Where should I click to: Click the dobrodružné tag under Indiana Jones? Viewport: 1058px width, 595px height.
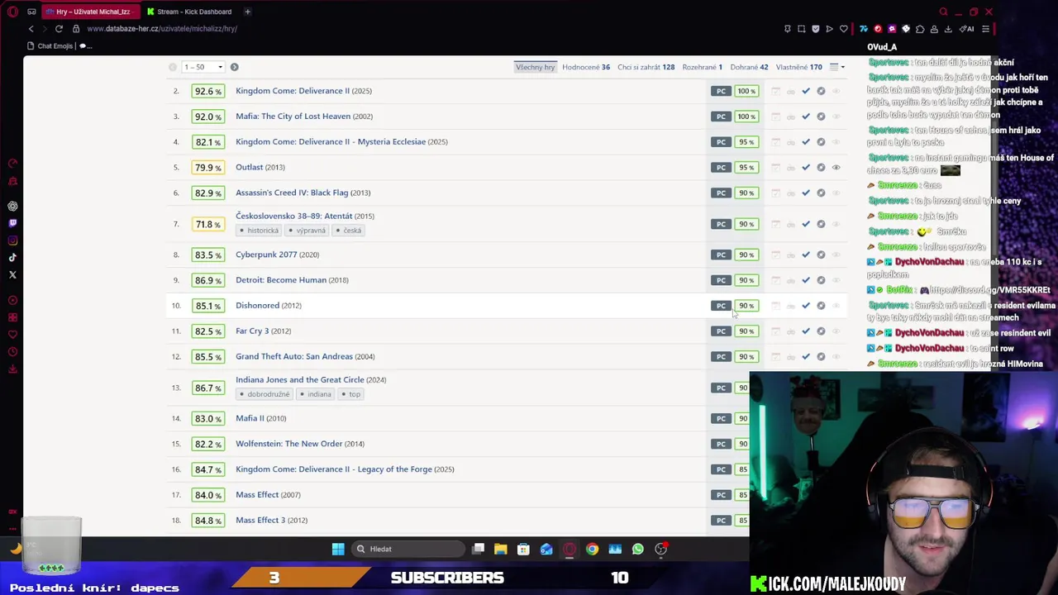pyautogui.click(x=264, y=394)
